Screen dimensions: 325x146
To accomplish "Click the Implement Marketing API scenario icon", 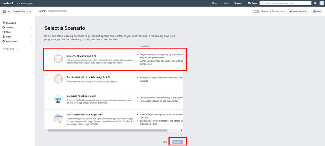I will click(x=58, y=59).
